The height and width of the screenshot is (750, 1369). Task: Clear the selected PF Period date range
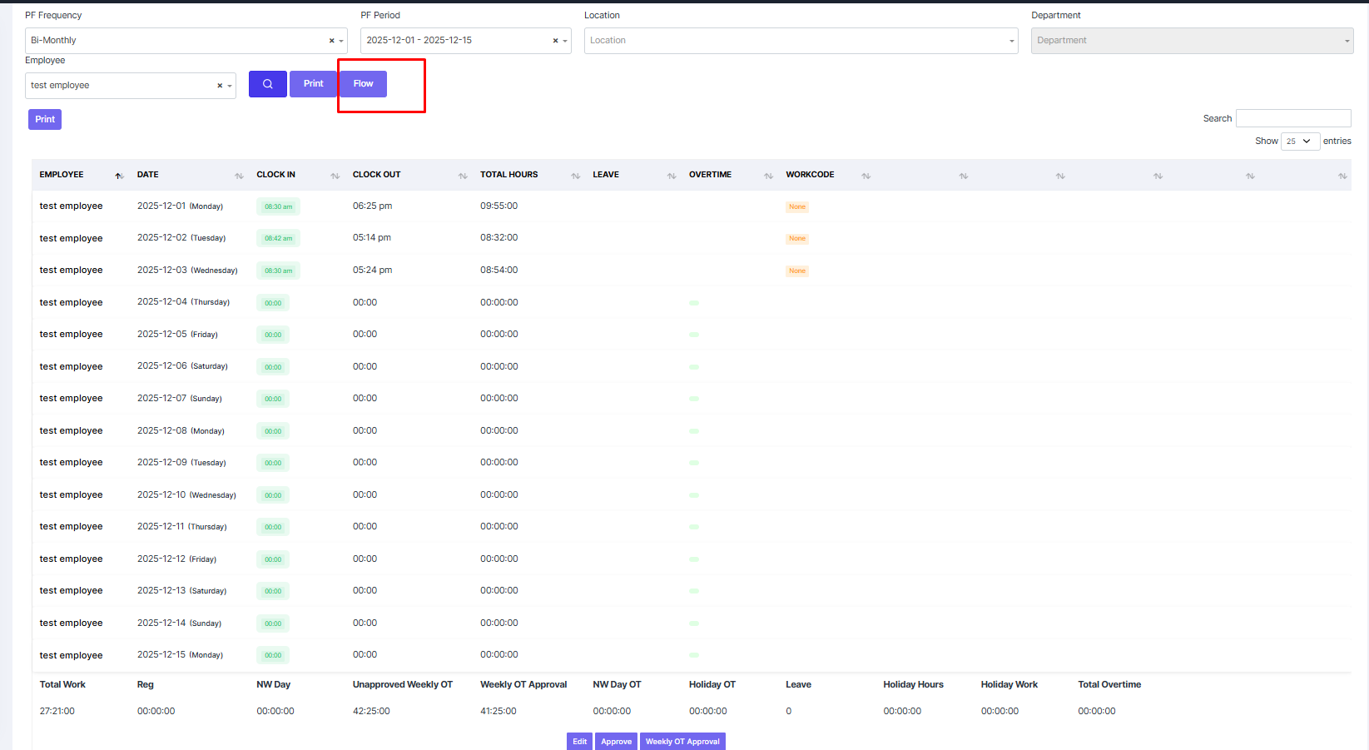point(555,41)
